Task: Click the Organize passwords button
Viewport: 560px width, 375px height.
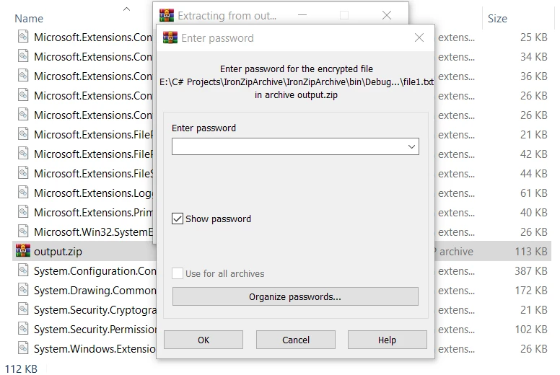Action: (x=295, y=296)
